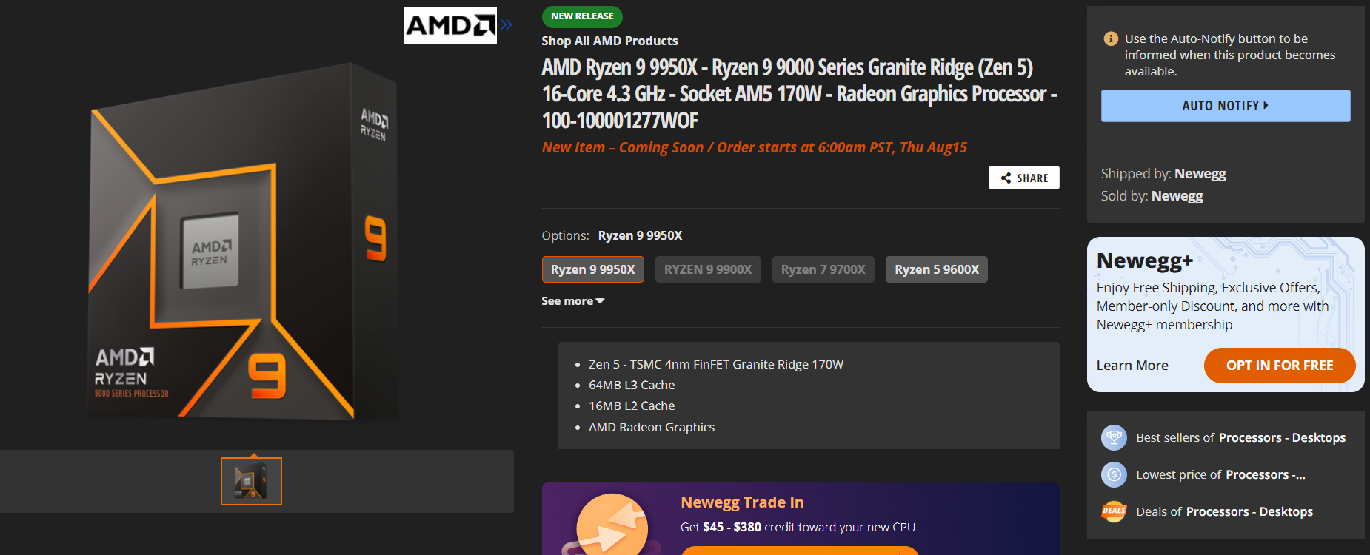
Task: Click the info icon beside Auto-Notify message
Action: 1111,38
